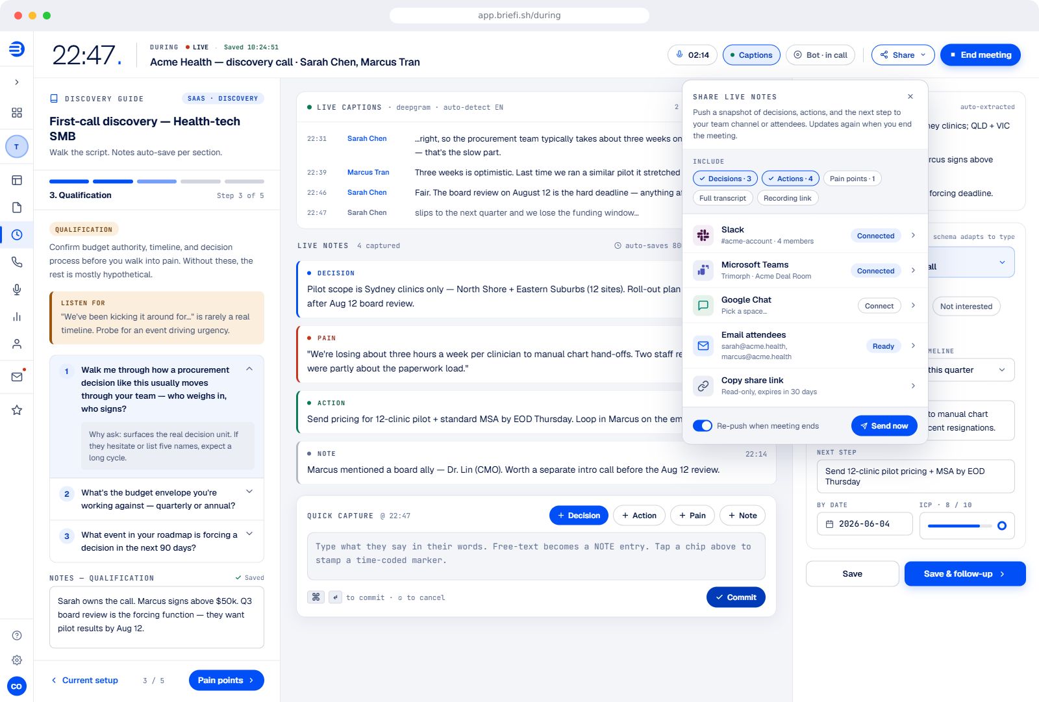Click the Bot · in call status pill
The image size is (1039, 702).
point(821,55)
